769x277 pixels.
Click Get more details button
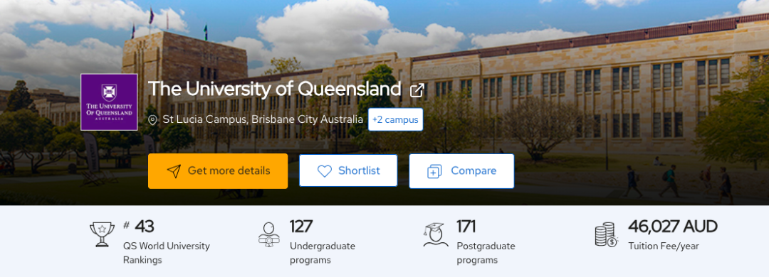[x=218, y=170]
